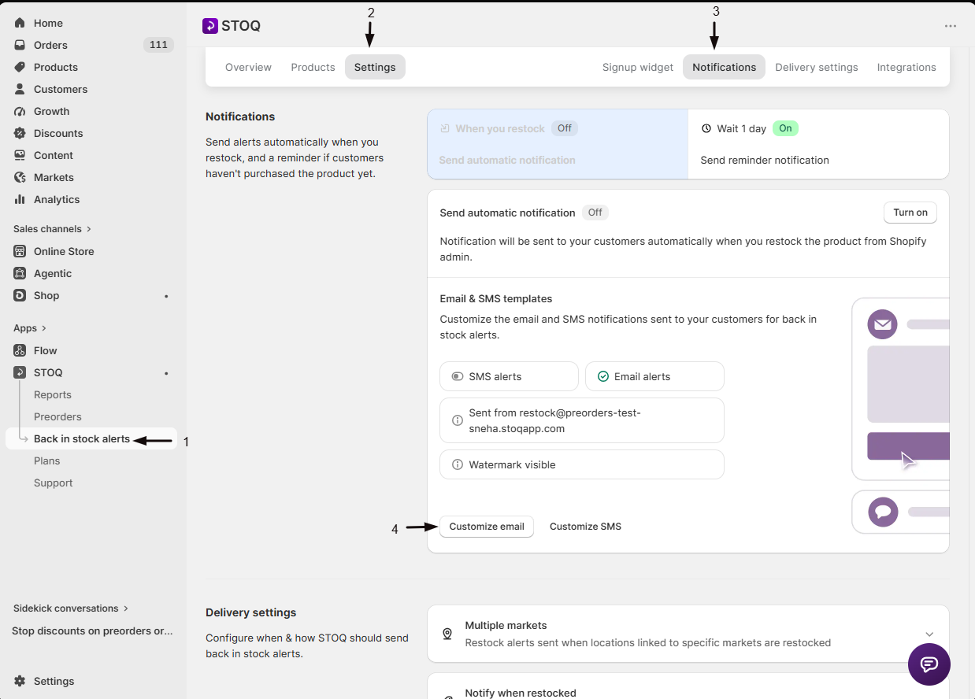Click the Flow app icon
This screenshot has height=699, width=975.
(x=20, y=350)
